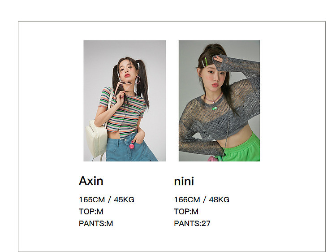The image size is (336, 252).
Task: Select the Axin name heading
Action: coord(91,181)
